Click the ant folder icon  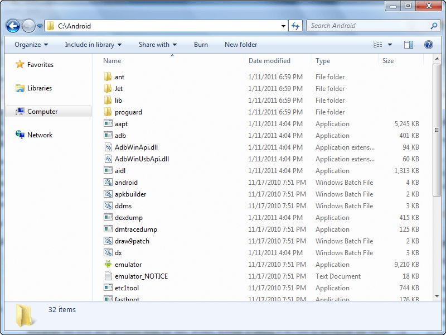(x=108, y=77)
